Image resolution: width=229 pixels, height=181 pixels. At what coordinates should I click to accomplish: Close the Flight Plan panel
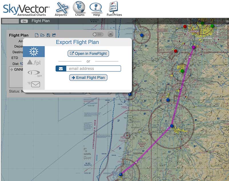(110, 34)
